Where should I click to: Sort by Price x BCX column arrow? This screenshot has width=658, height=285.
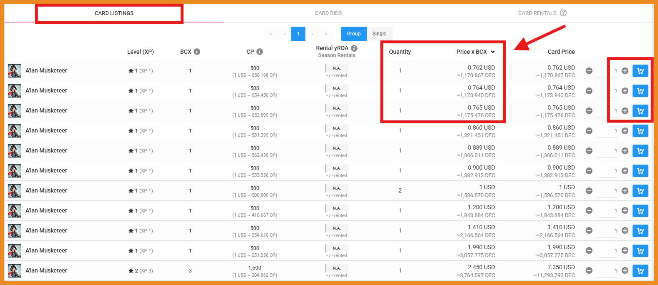pos(493,52)
